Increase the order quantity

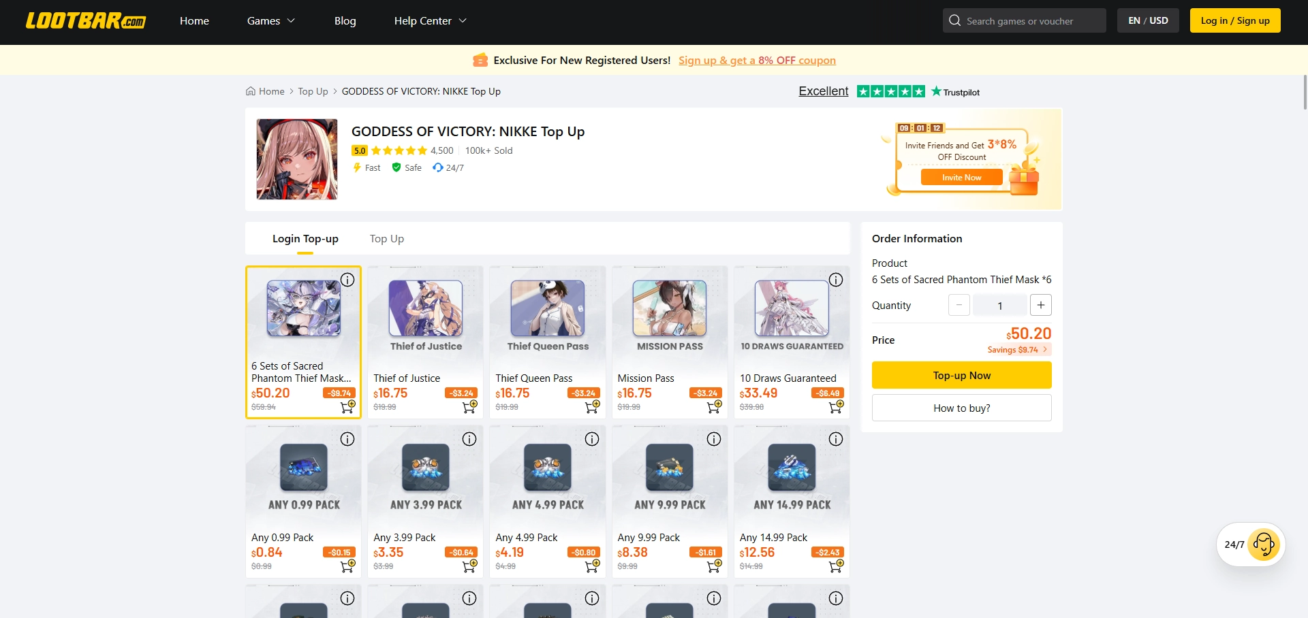[1041, 305]
